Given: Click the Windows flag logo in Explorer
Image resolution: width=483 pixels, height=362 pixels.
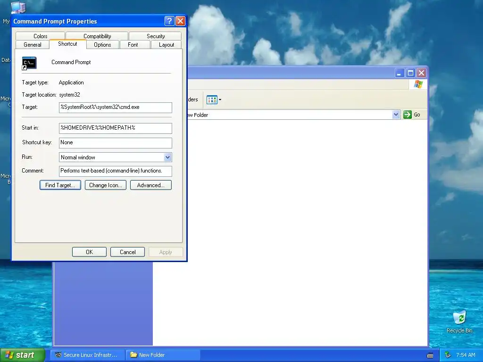Looking at the screenshot, I should (x=418, y=84).
